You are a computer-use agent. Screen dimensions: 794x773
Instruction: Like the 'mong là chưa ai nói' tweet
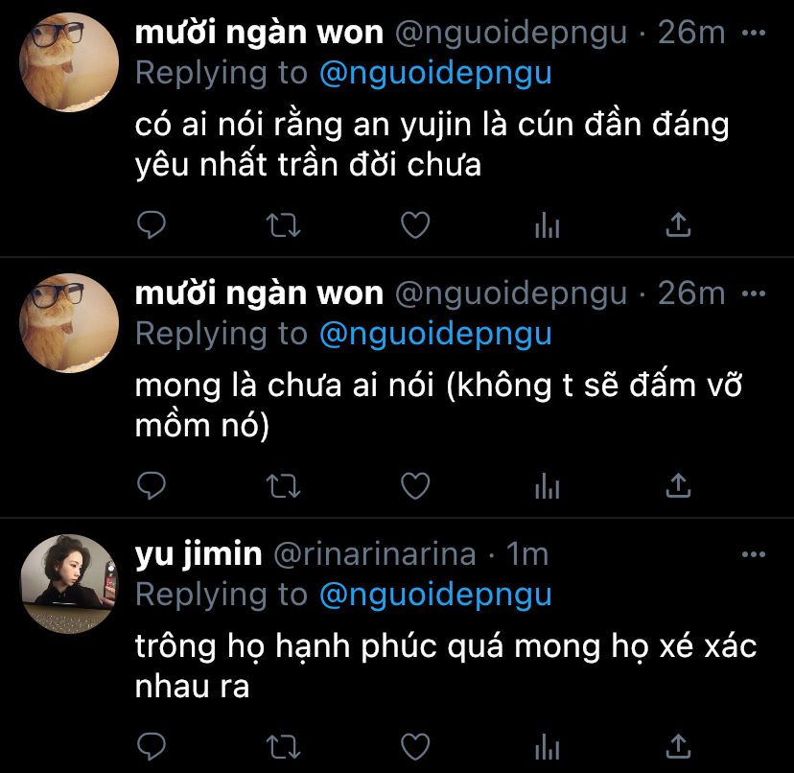click(415, 486)
